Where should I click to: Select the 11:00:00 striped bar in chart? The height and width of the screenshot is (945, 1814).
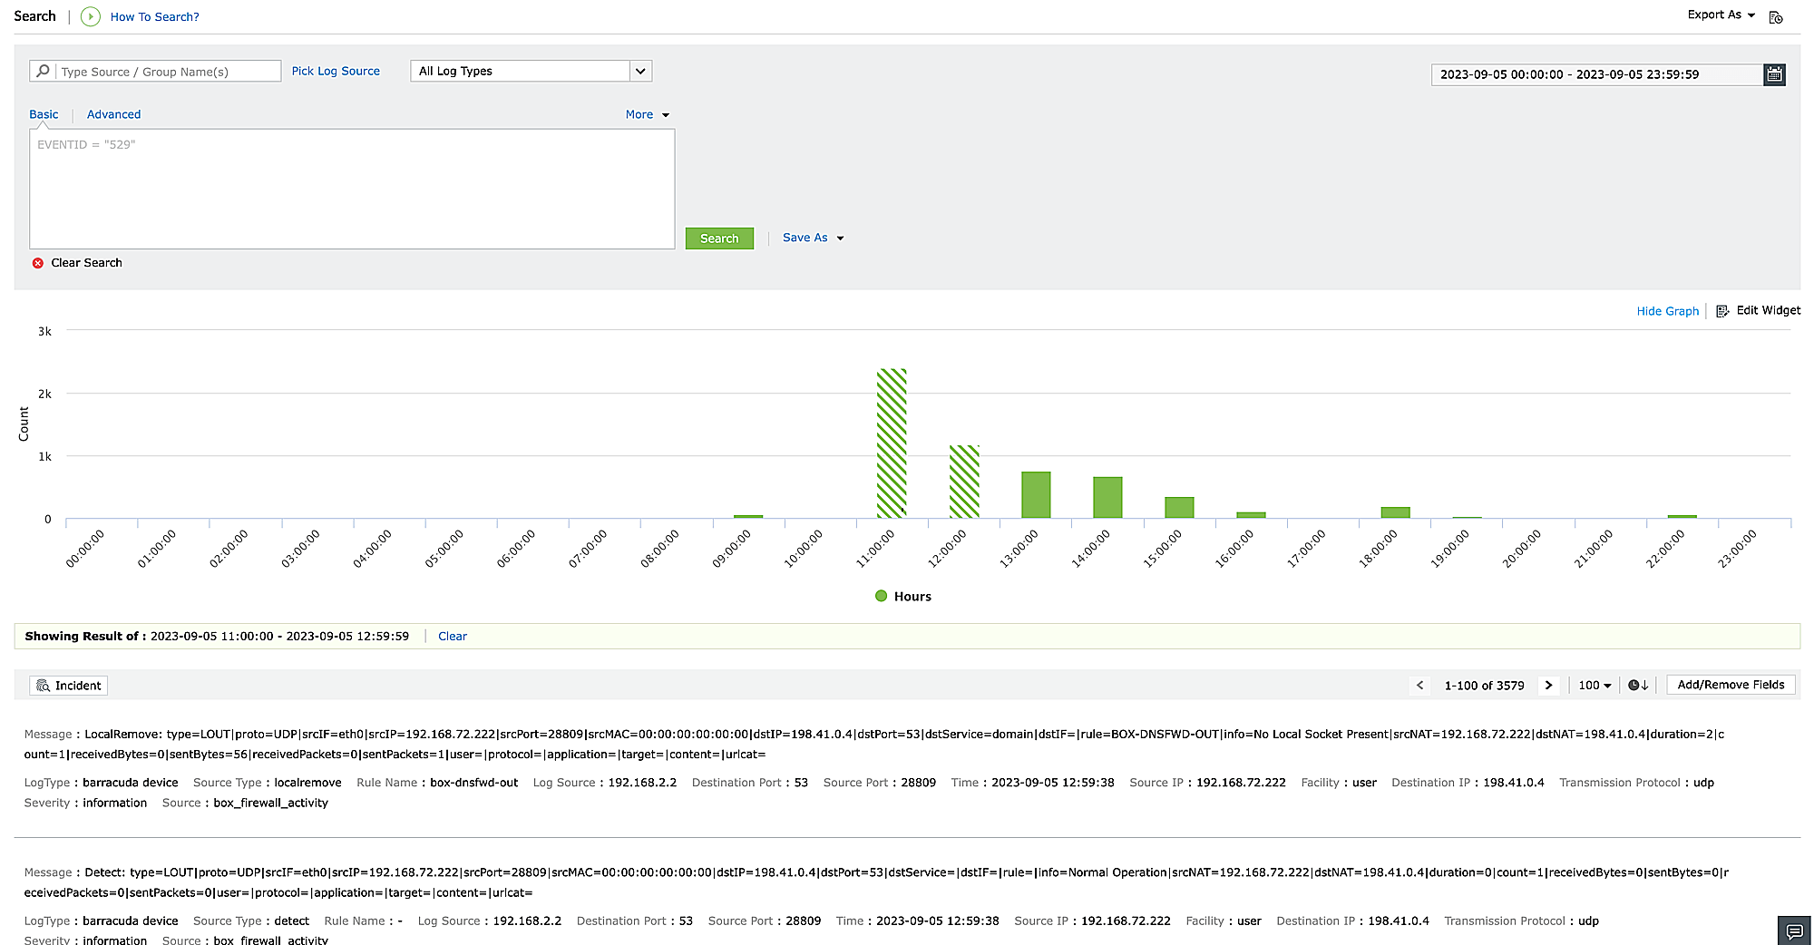[x=892, y=443]
